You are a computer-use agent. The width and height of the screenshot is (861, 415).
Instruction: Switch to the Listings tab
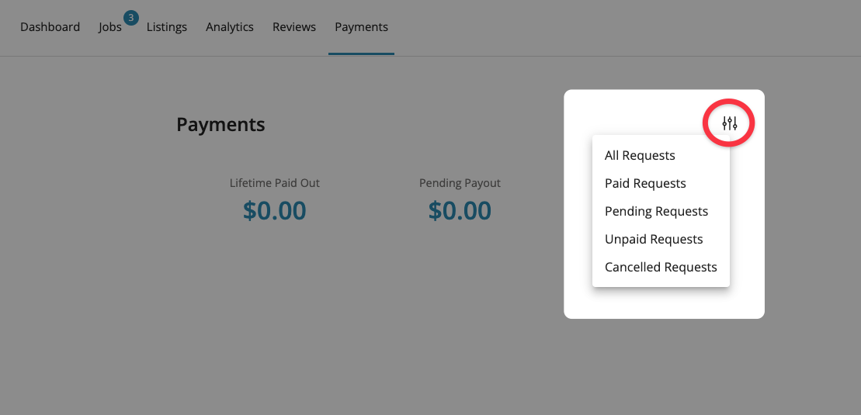tap(167, 27)
